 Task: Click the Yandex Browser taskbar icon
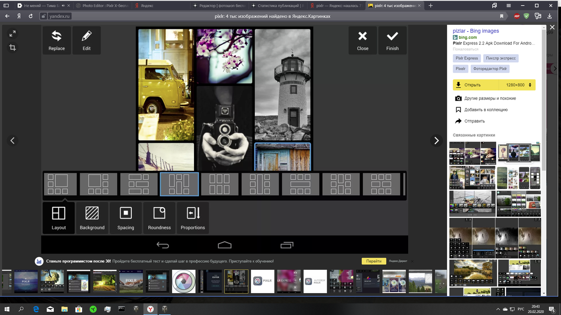point(151,309)
